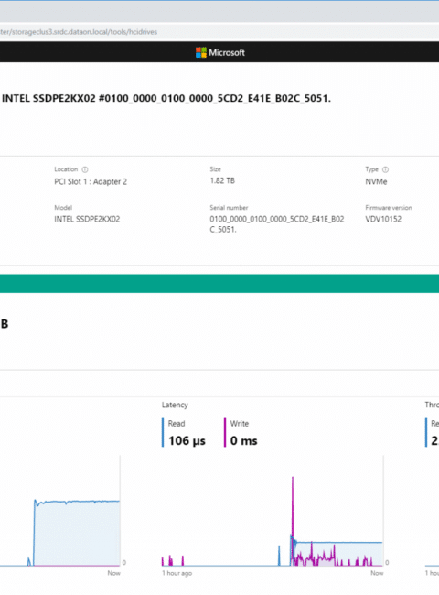Screen dimensions: 439x595
Task: Click the 'Firmware version' field label
Action: [x=389, y=208]
